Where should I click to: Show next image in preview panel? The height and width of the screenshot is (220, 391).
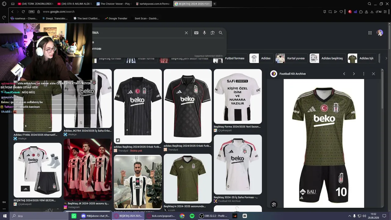(x=354, y=74)
